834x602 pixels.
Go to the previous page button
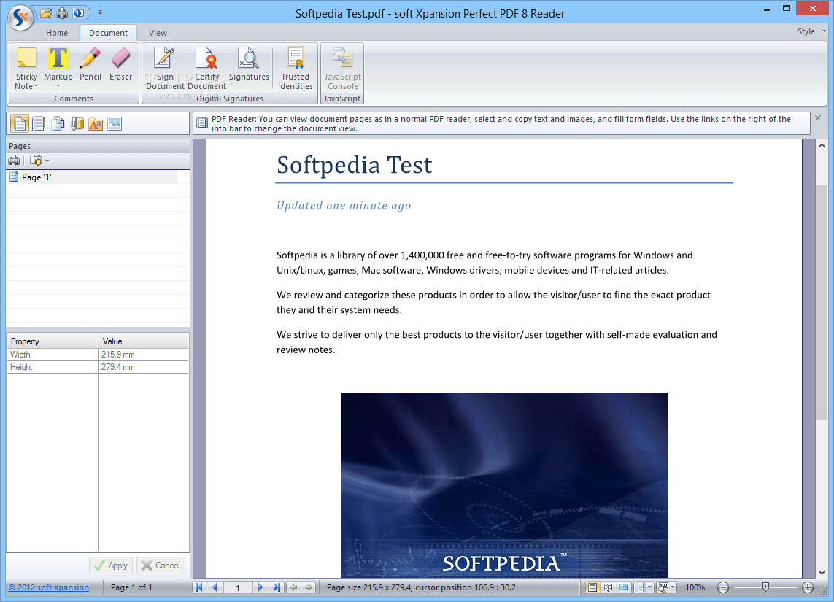click(x=215, y=587)
